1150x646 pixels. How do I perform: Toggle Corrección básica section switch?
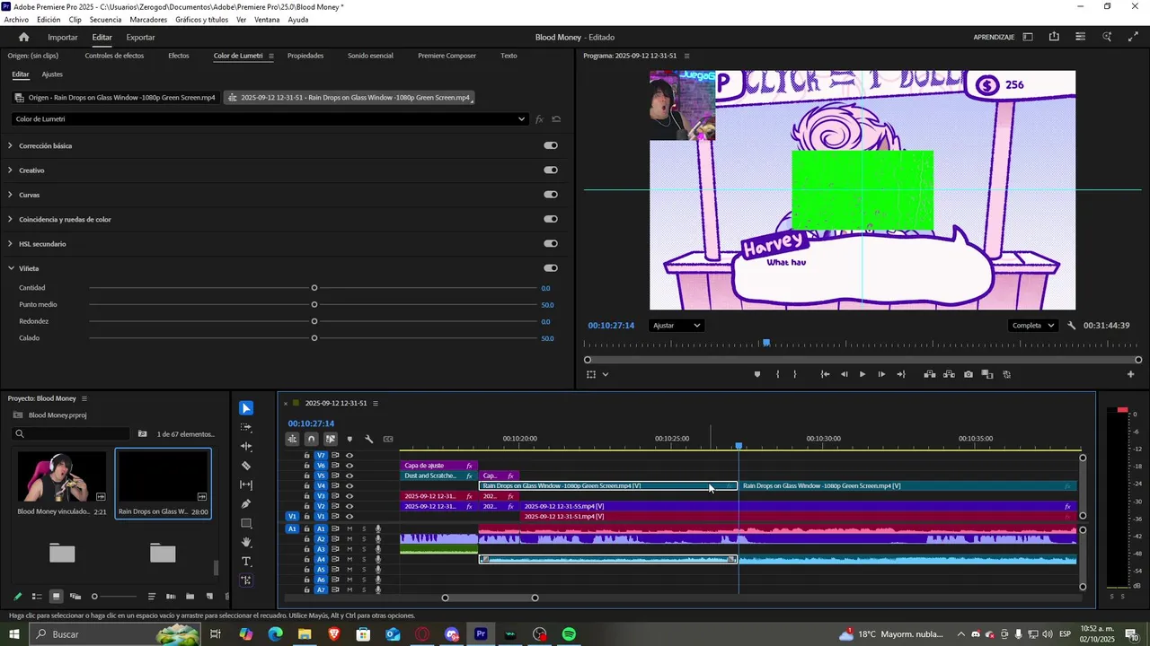551,145
